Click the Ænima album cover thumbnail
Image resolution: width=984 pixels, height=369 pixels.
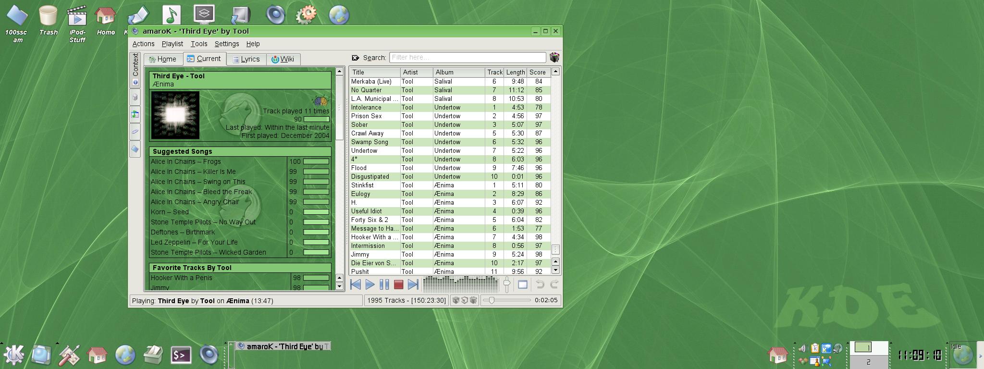tap(175, 115)
